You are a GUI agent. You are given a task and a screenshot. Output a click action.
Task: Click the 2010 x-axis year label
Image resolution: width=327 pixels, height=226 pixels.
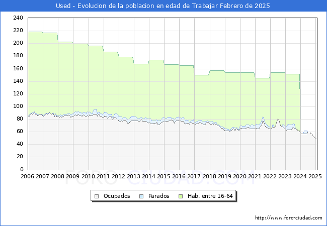point(88,176)
